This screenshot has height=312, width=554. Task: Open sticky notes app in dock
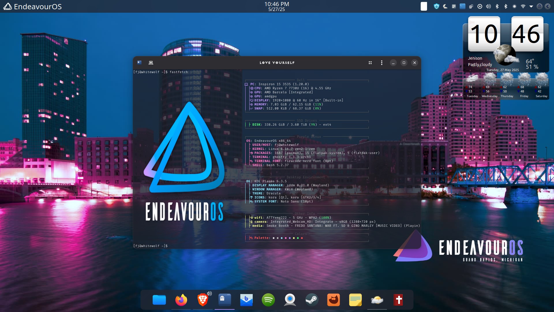click(x=355, y=300)
